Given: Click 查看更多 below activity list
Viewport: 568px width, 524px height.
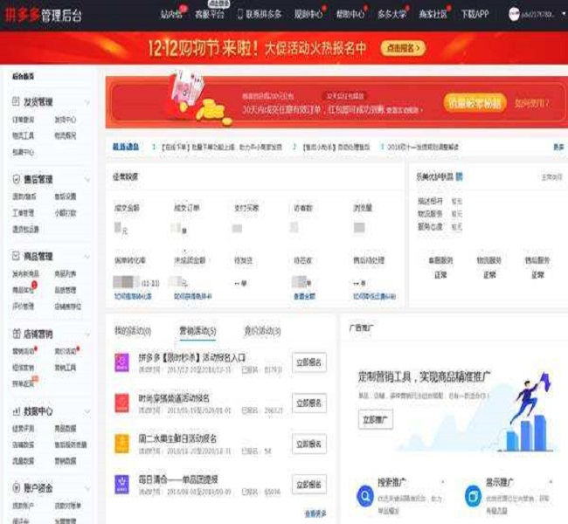Looking at the screenshot, I should tap(315, 514).
